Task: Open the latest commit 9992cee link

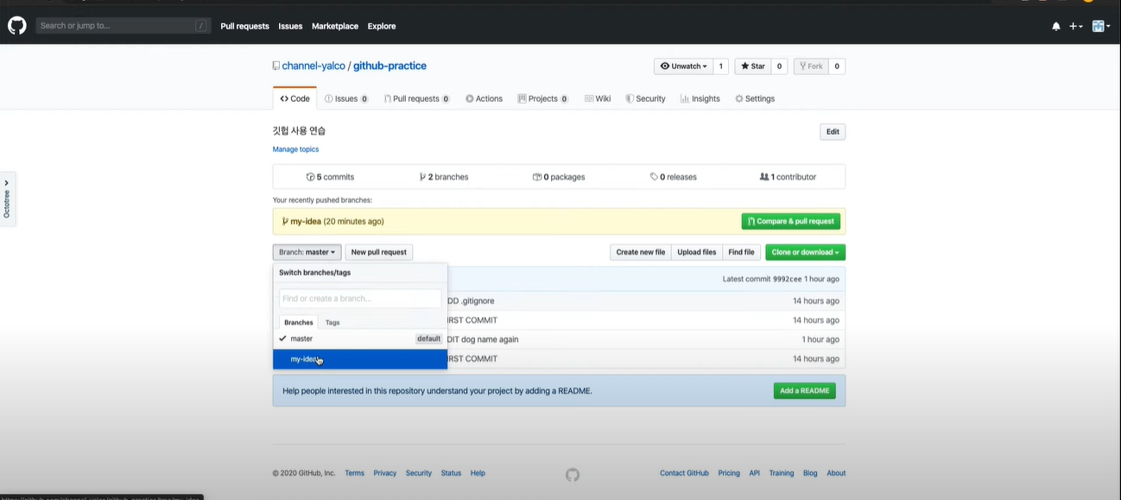Action: click(x=787, y=279)
